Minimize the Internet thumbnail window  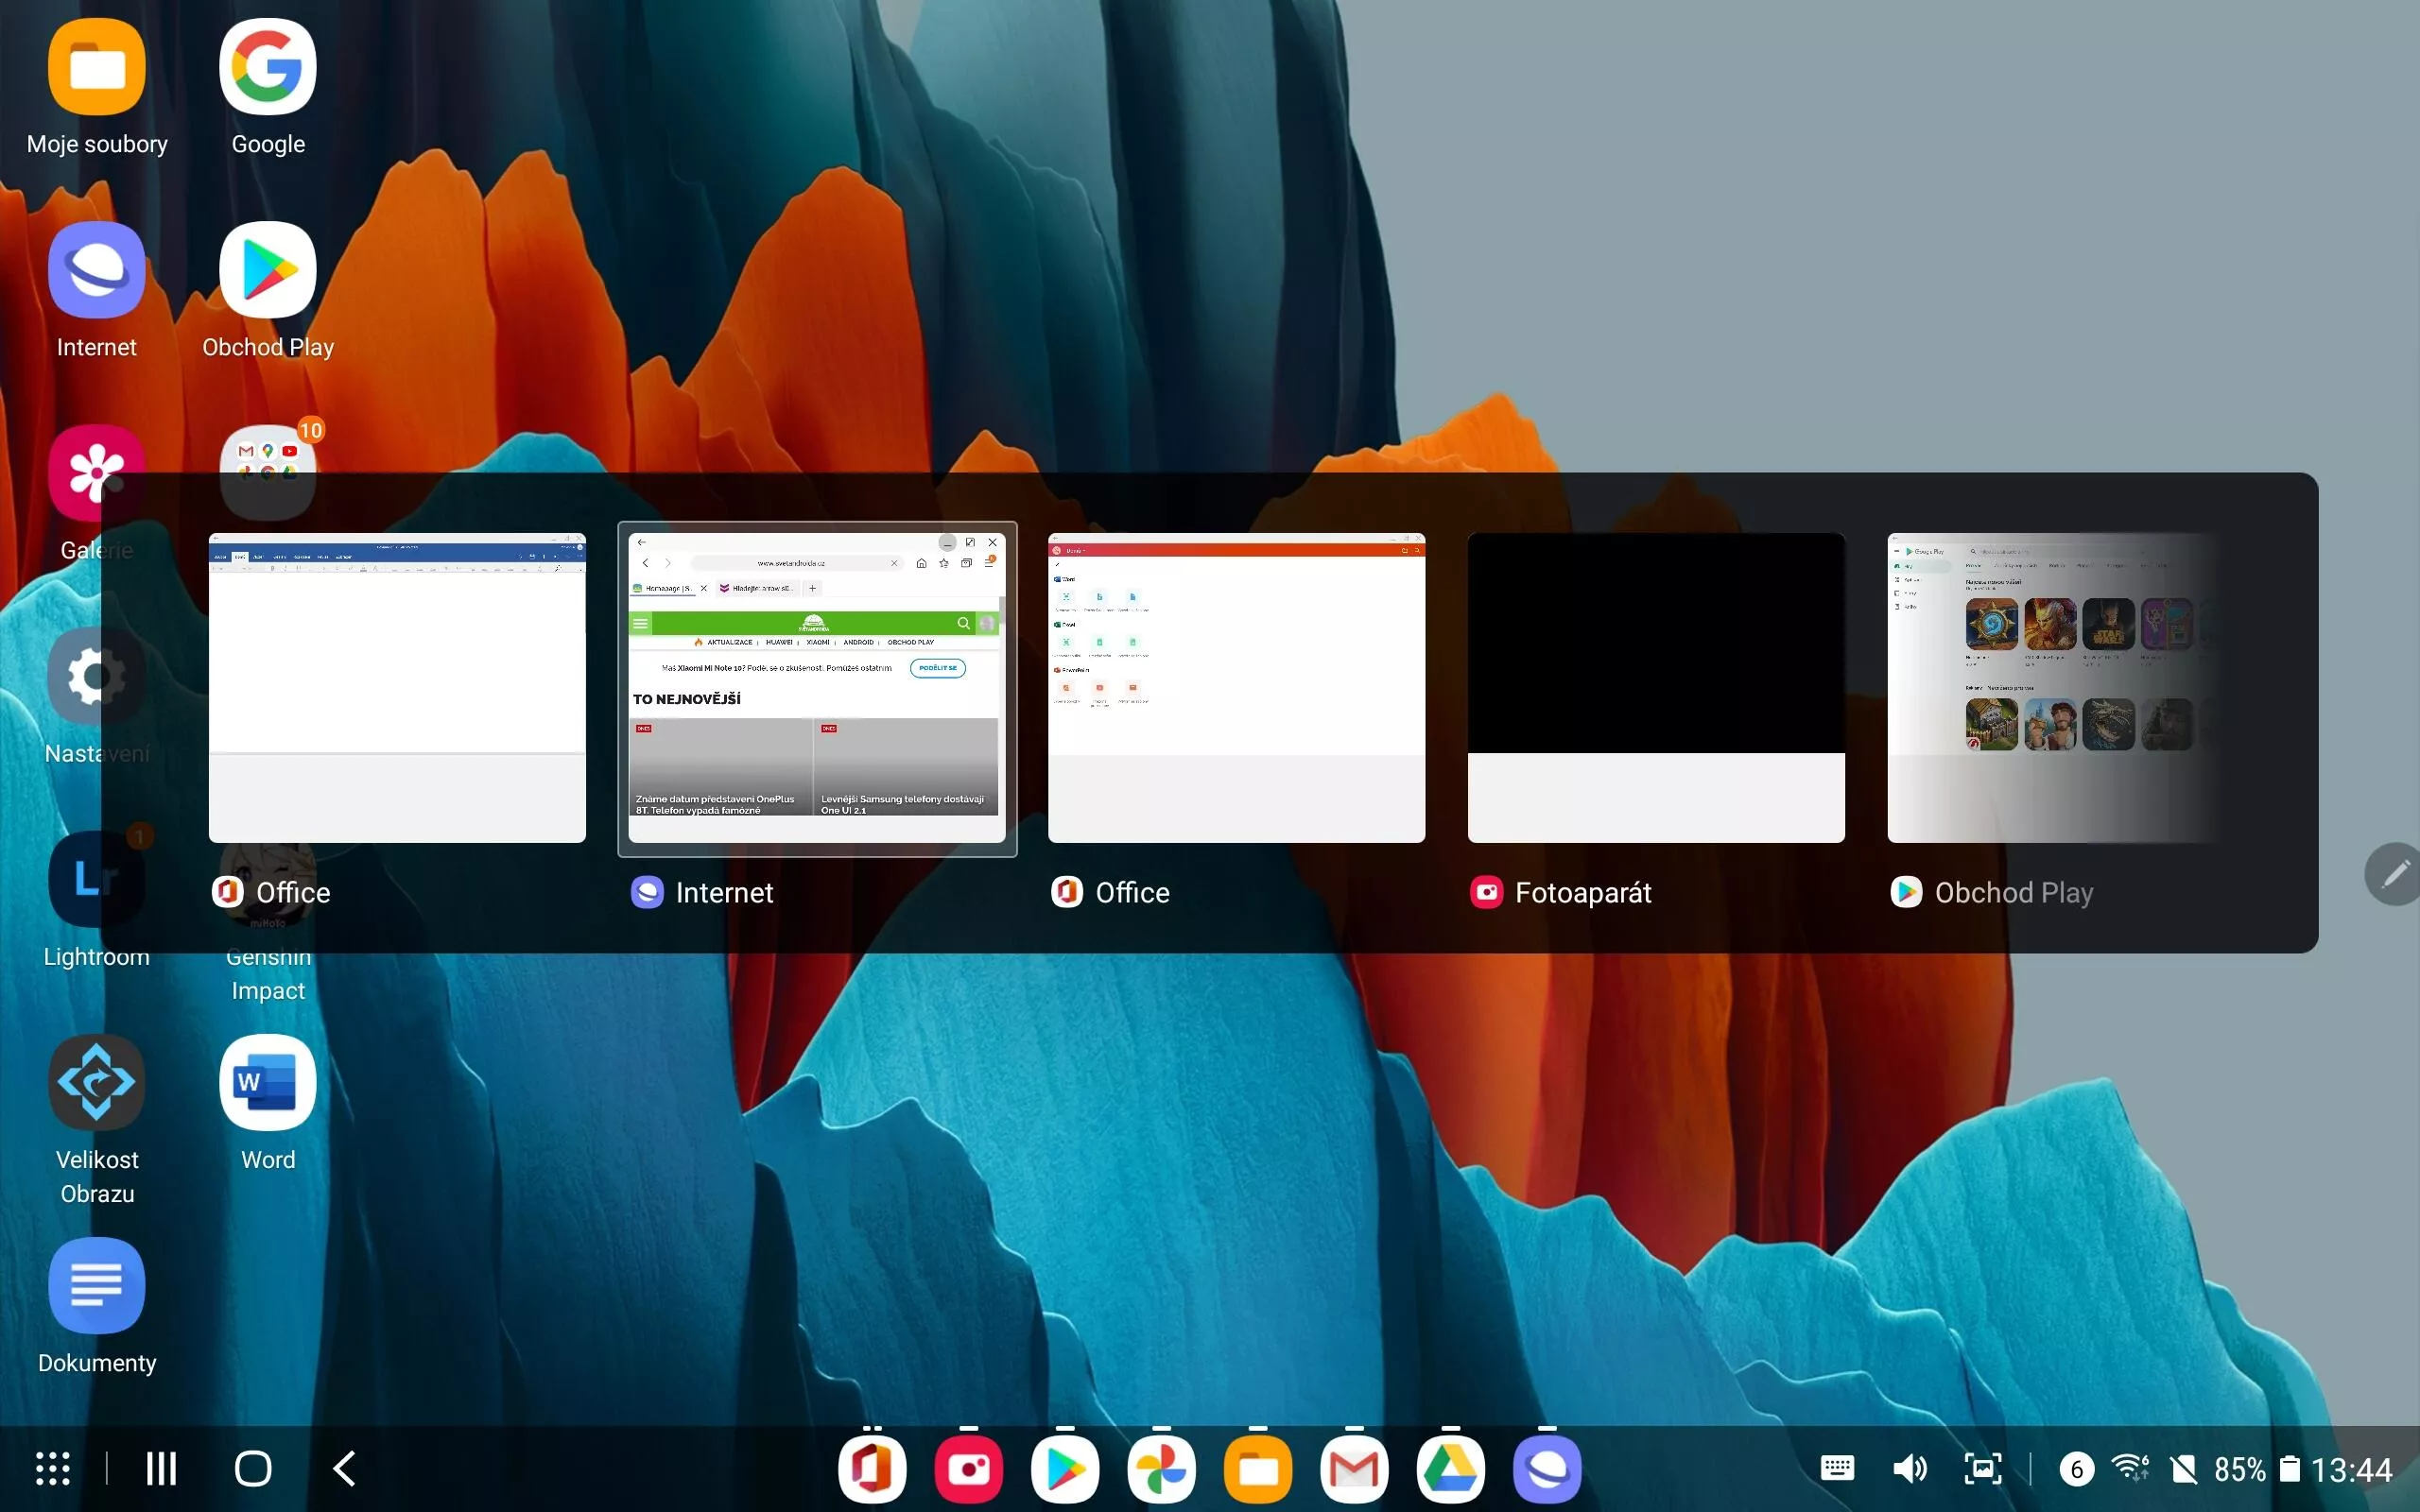coord(947,542)
